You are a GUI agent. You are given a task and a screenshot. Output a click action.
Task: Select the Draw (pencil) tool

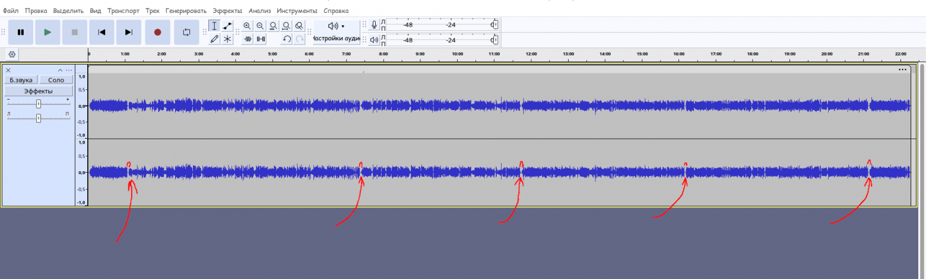click(x=214, y=39)
